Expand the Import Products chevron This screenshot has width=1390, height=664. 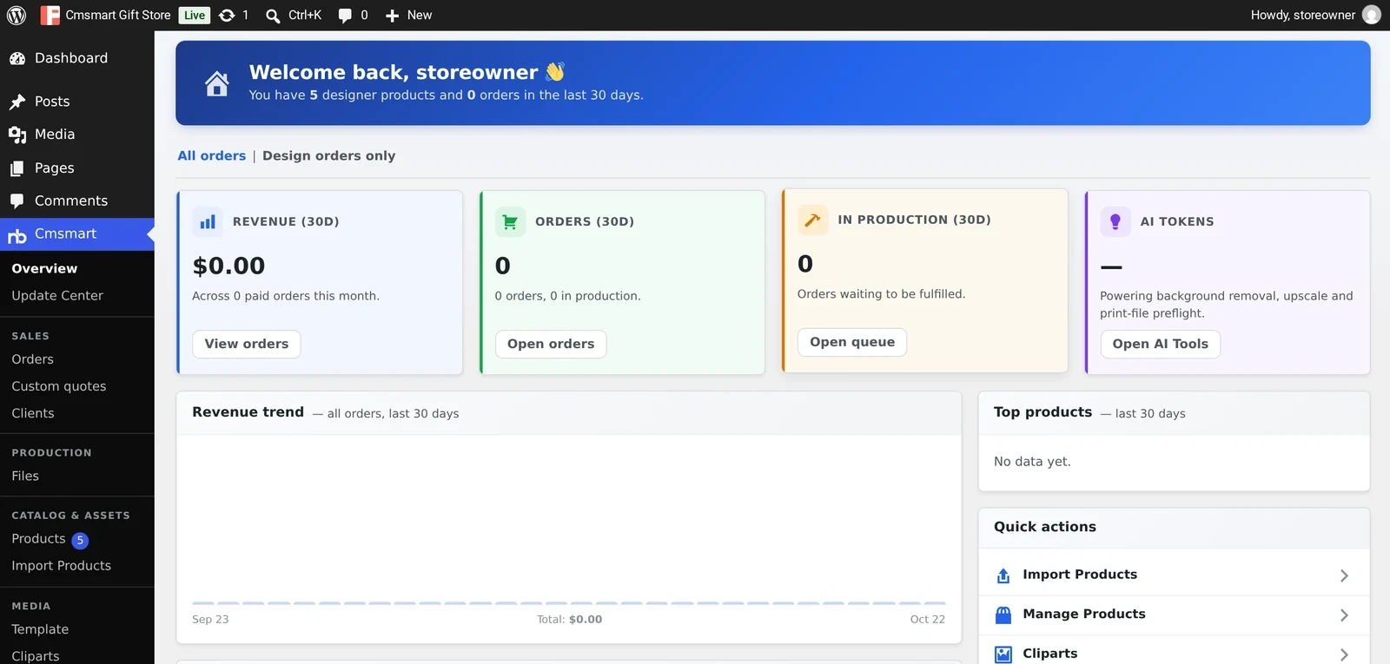tap(1344, 575)
